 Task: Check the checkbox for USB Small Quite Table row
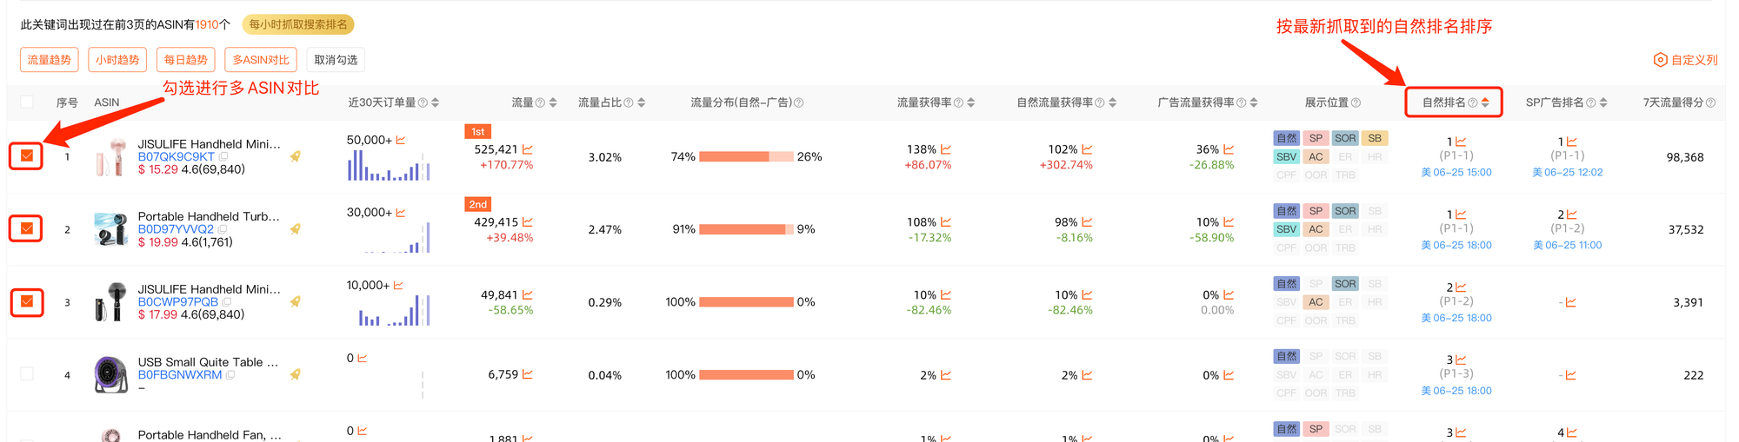click(27, 374)
